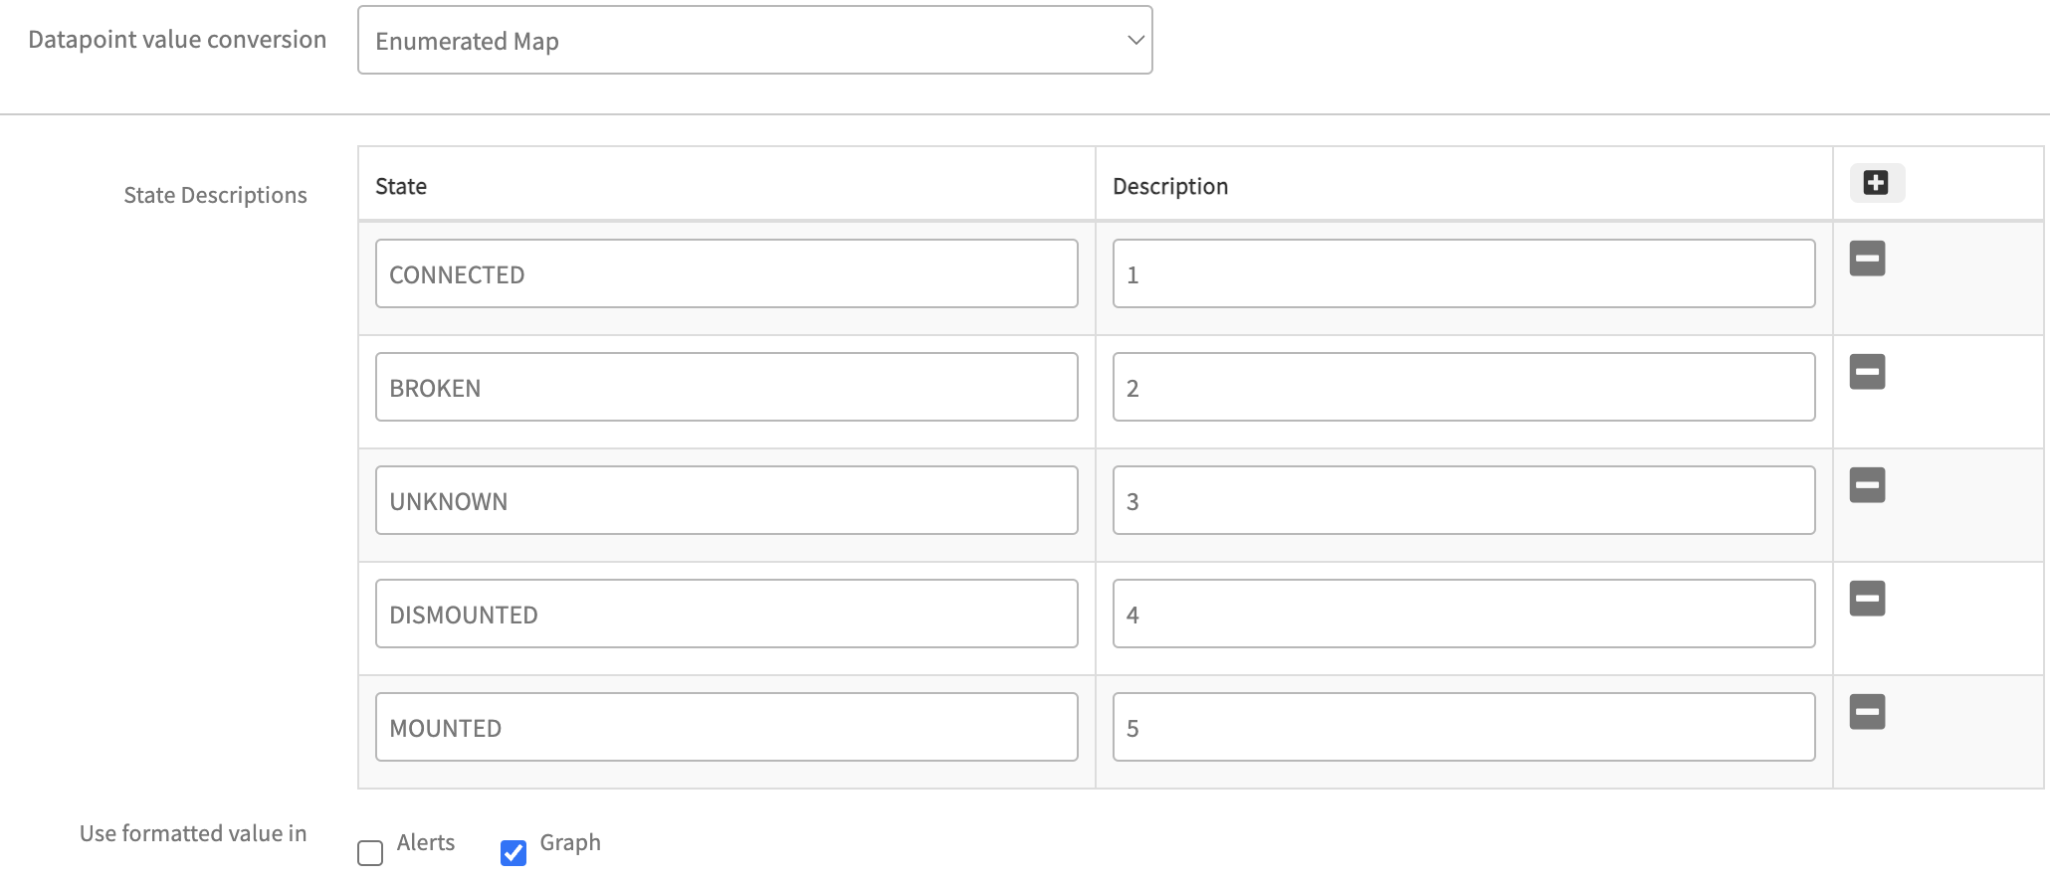Select the DISMOUNTED state input field
The width and height of the screenshot is (2050, 881).
coord(726,615)
